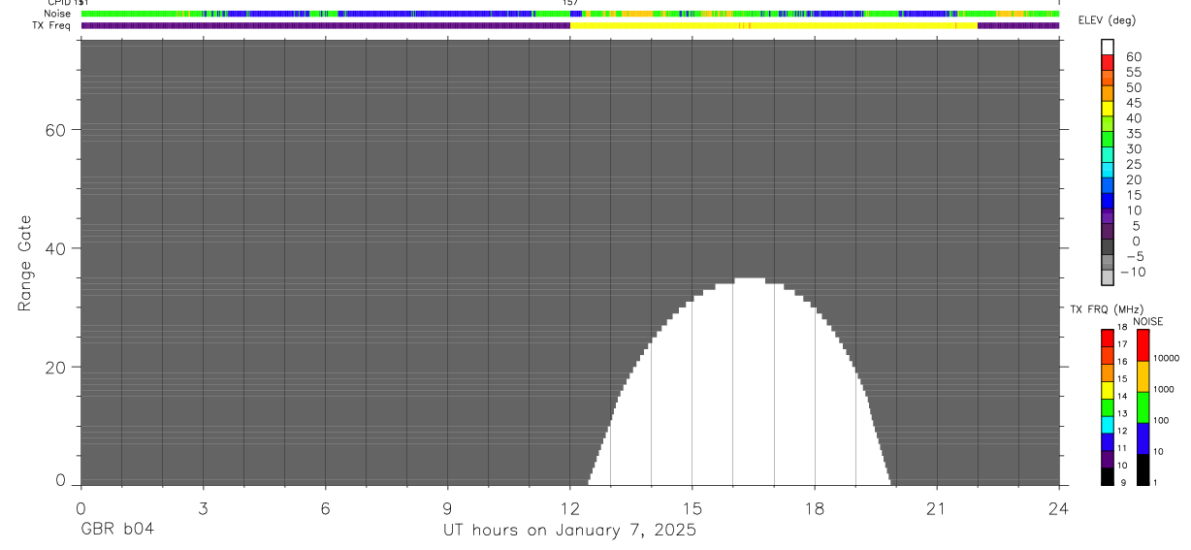The width and height of the screenshot is (1191, 550).
Task: Click the x-axis tick label '18'
Action: pyautogui.click(x=814, y=508)
